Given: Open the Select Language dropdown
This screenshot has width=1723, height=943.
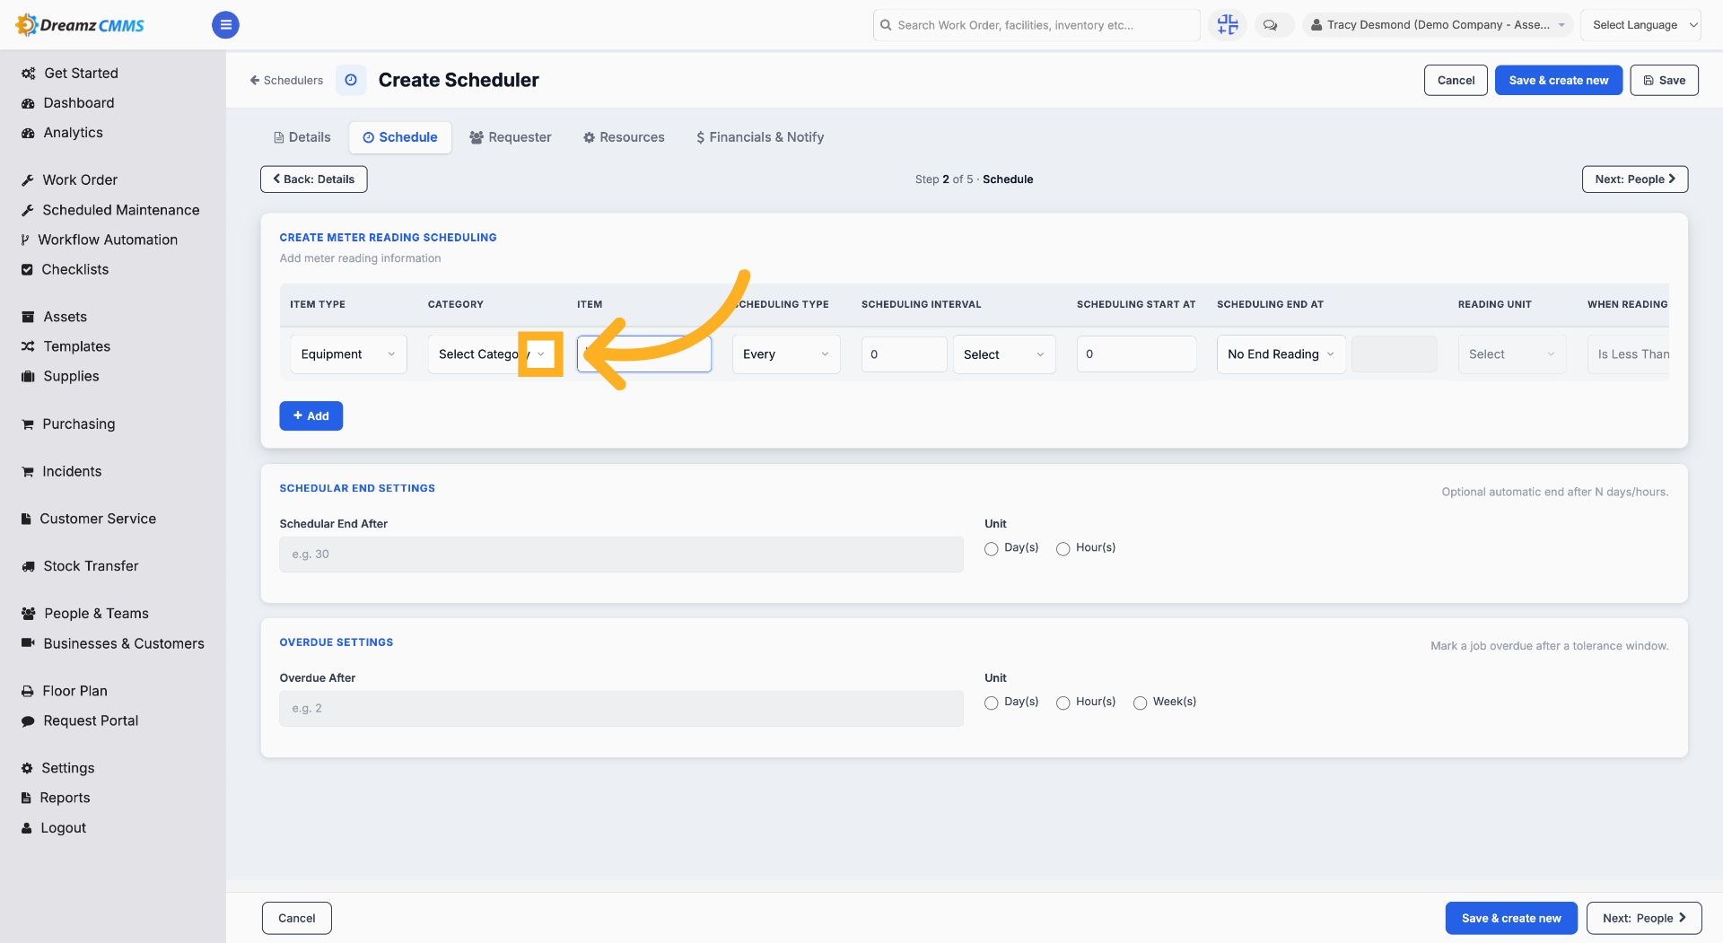Looking at the screenshot, I should click(x=1640, y=25).
